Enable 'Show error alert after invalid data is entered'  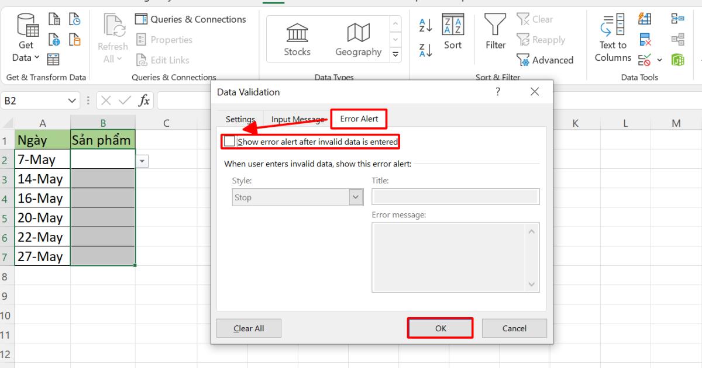tap(229, 141)
